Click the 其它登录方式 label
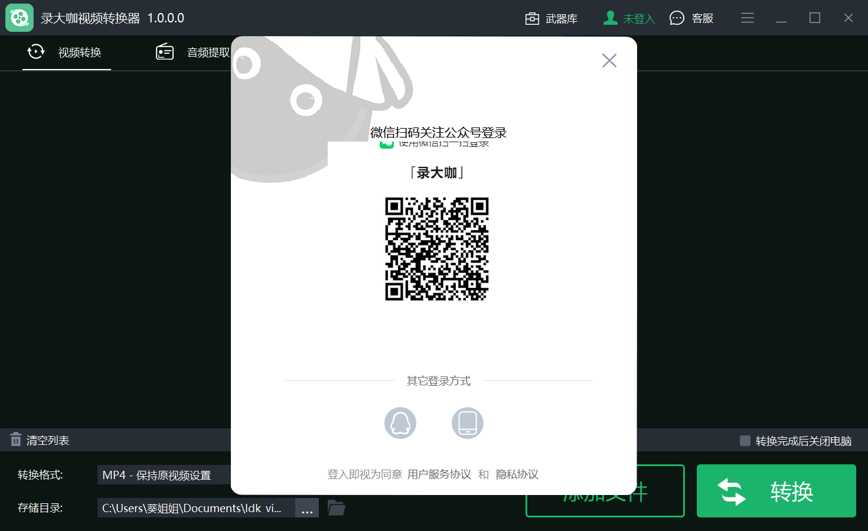The width and height of the screenshot is (868, 531). coord(439,381)
